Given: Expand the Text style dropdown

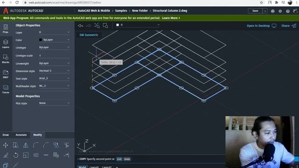Looking at the screenshot, I should (x=54, y=78).
